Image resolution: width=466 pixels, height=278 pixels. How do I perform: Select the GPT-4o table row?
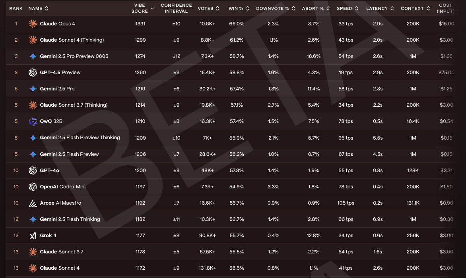click(231, 171)
